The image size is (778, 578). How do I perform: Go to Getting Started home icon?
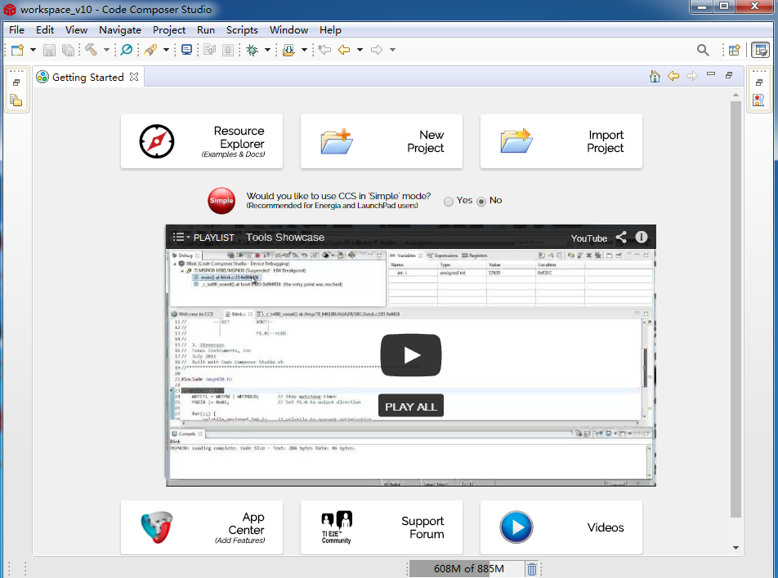coord(655,76)
